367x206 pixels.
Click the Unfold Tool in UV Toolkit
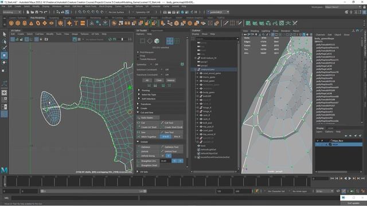(171, 151)
